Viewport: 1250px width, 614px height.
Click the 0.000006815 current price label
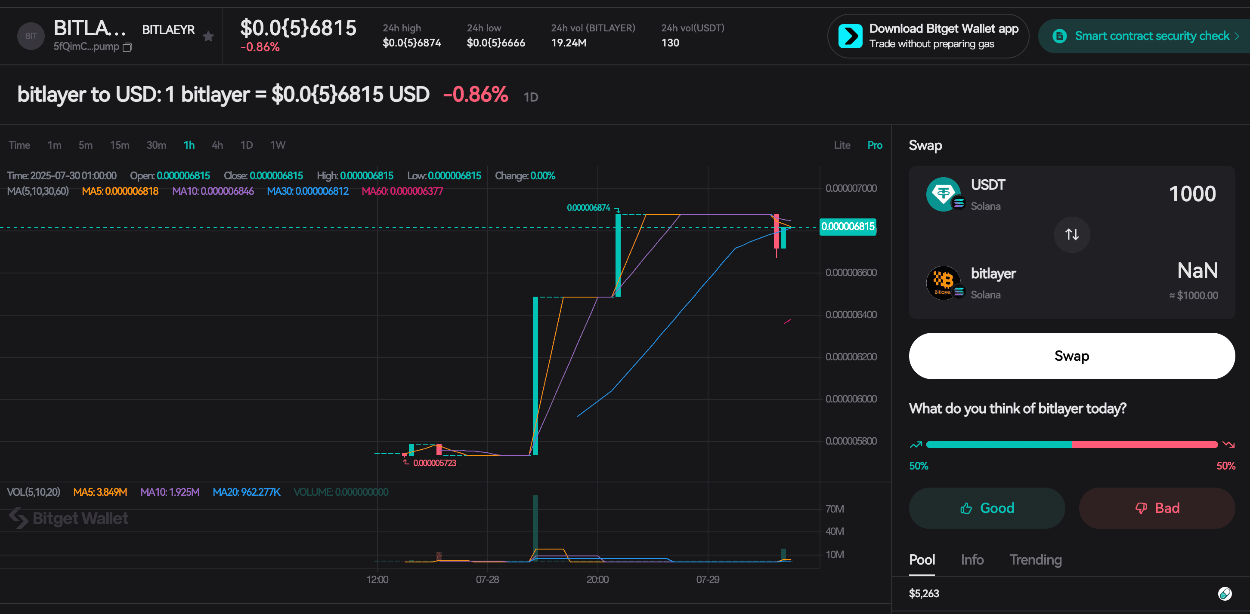(x=847, y=226)
